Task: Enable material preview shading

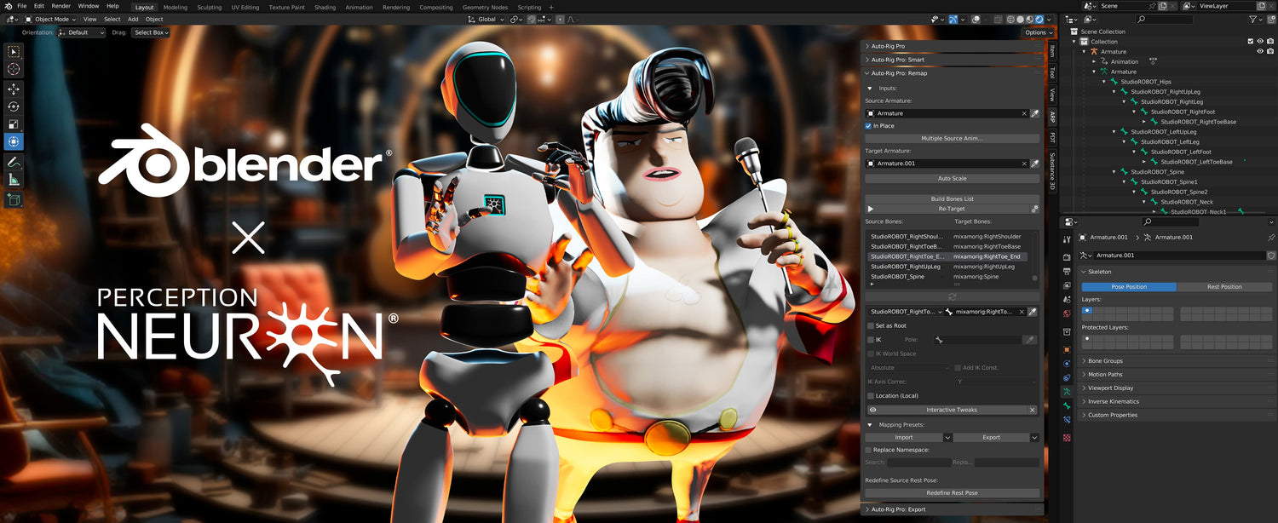Action: [1029, 18]
